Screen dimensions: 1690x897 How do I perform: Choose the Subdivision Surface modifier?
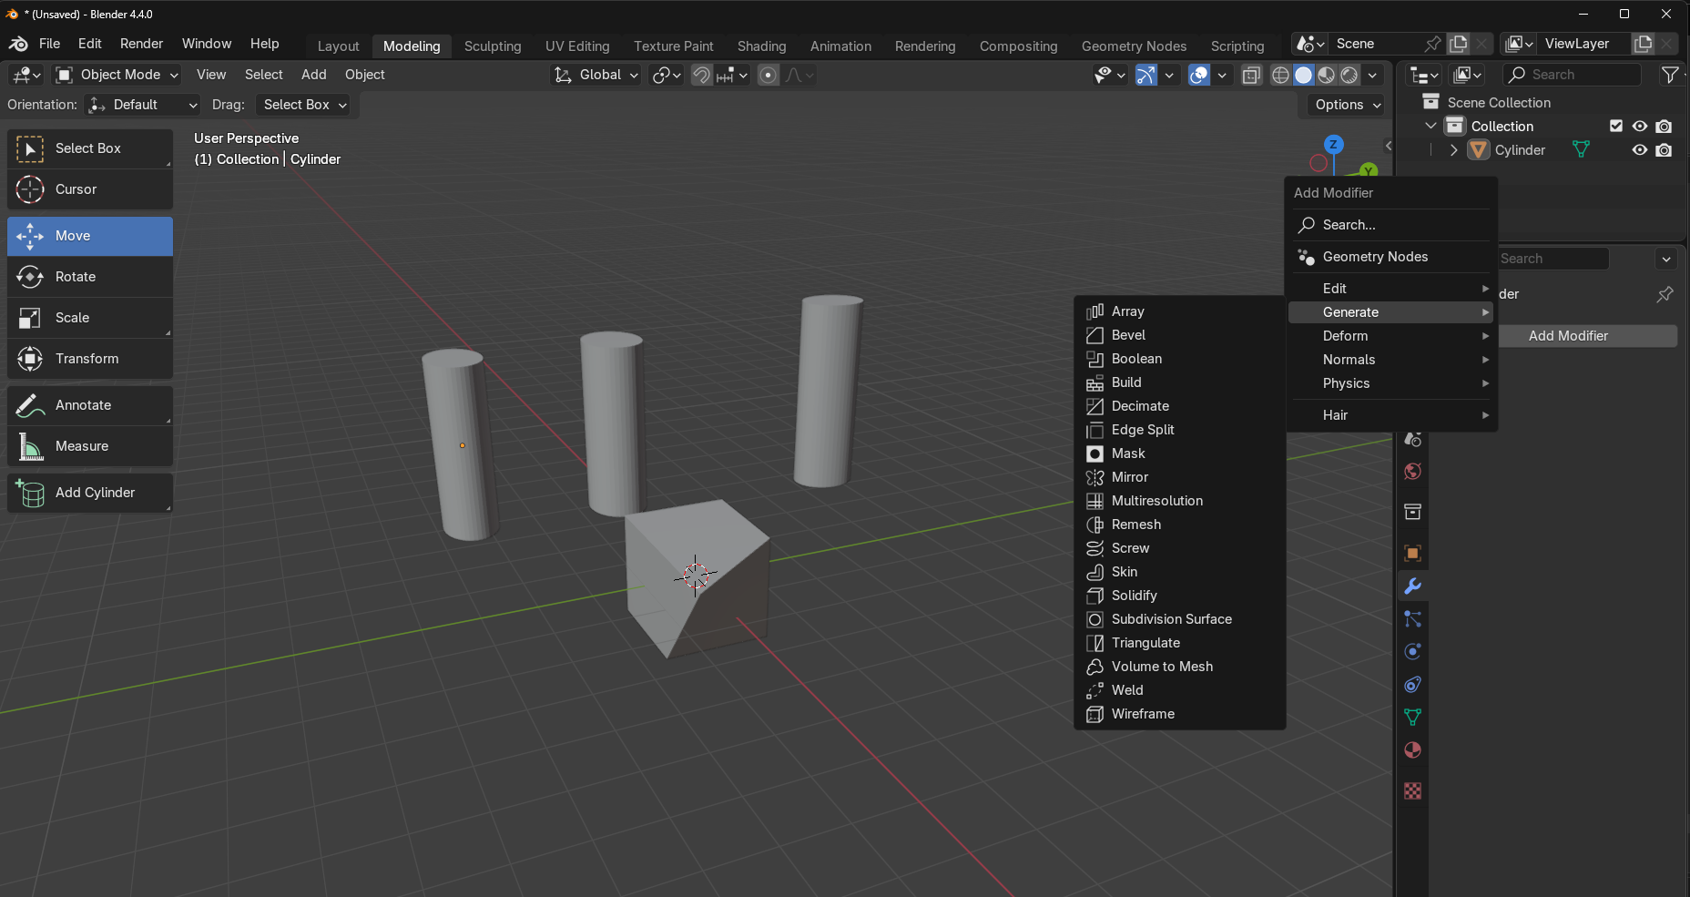(1171, 619)
